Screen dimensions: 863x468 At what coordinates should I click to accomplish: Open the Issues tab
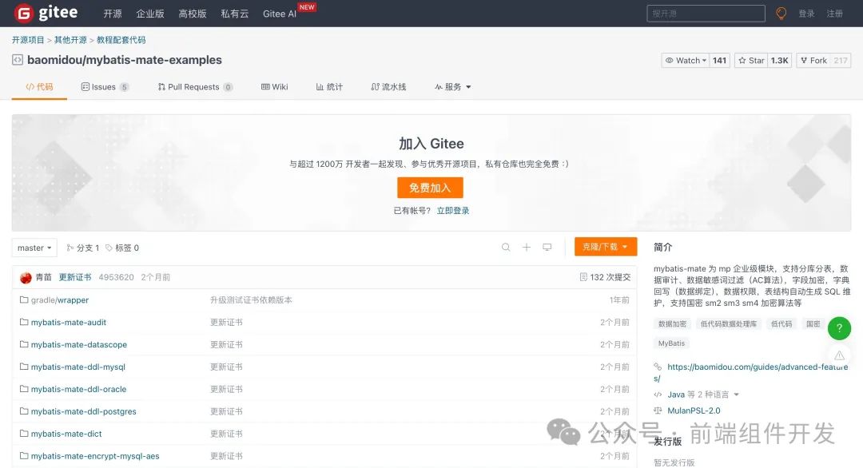click(105, 87)
